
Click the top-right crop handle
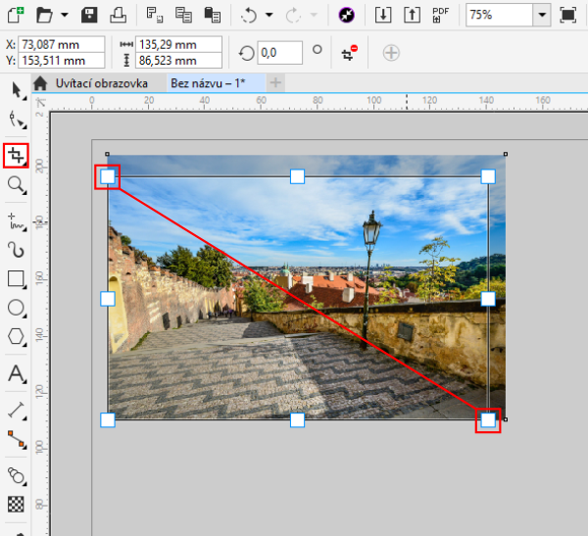coord(488,176)
